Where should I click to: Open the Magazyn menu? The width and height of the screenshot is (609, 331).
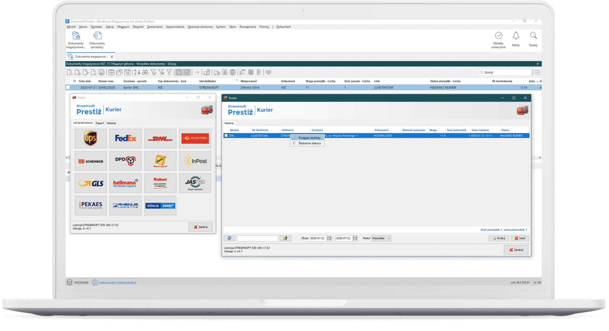(123, 27)
